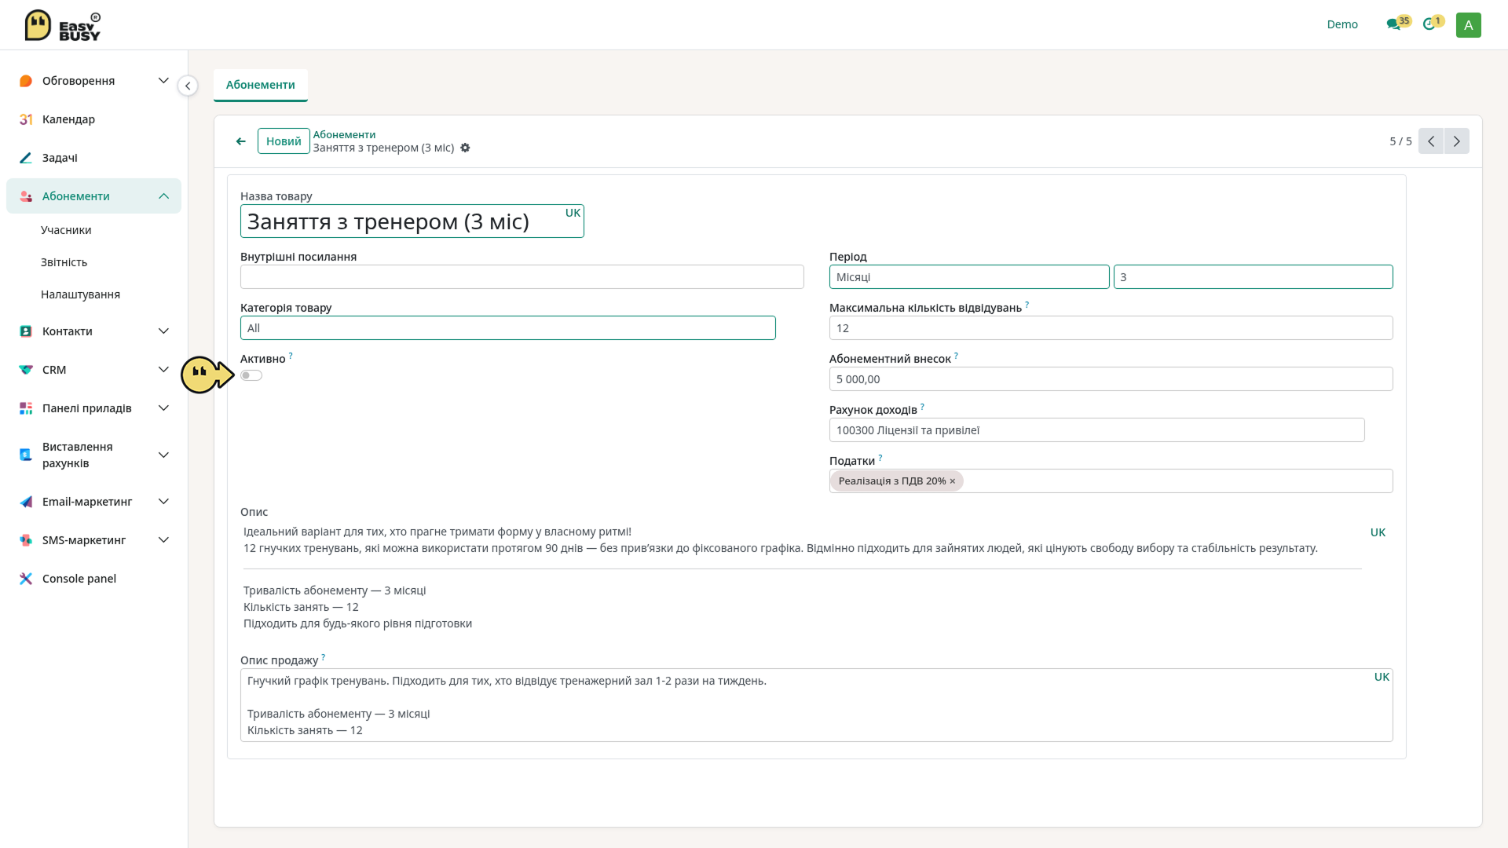Collapse the sidebar with round arrow button
The height and width of the screenshot is (848, 1508).
tap(188, 86)
